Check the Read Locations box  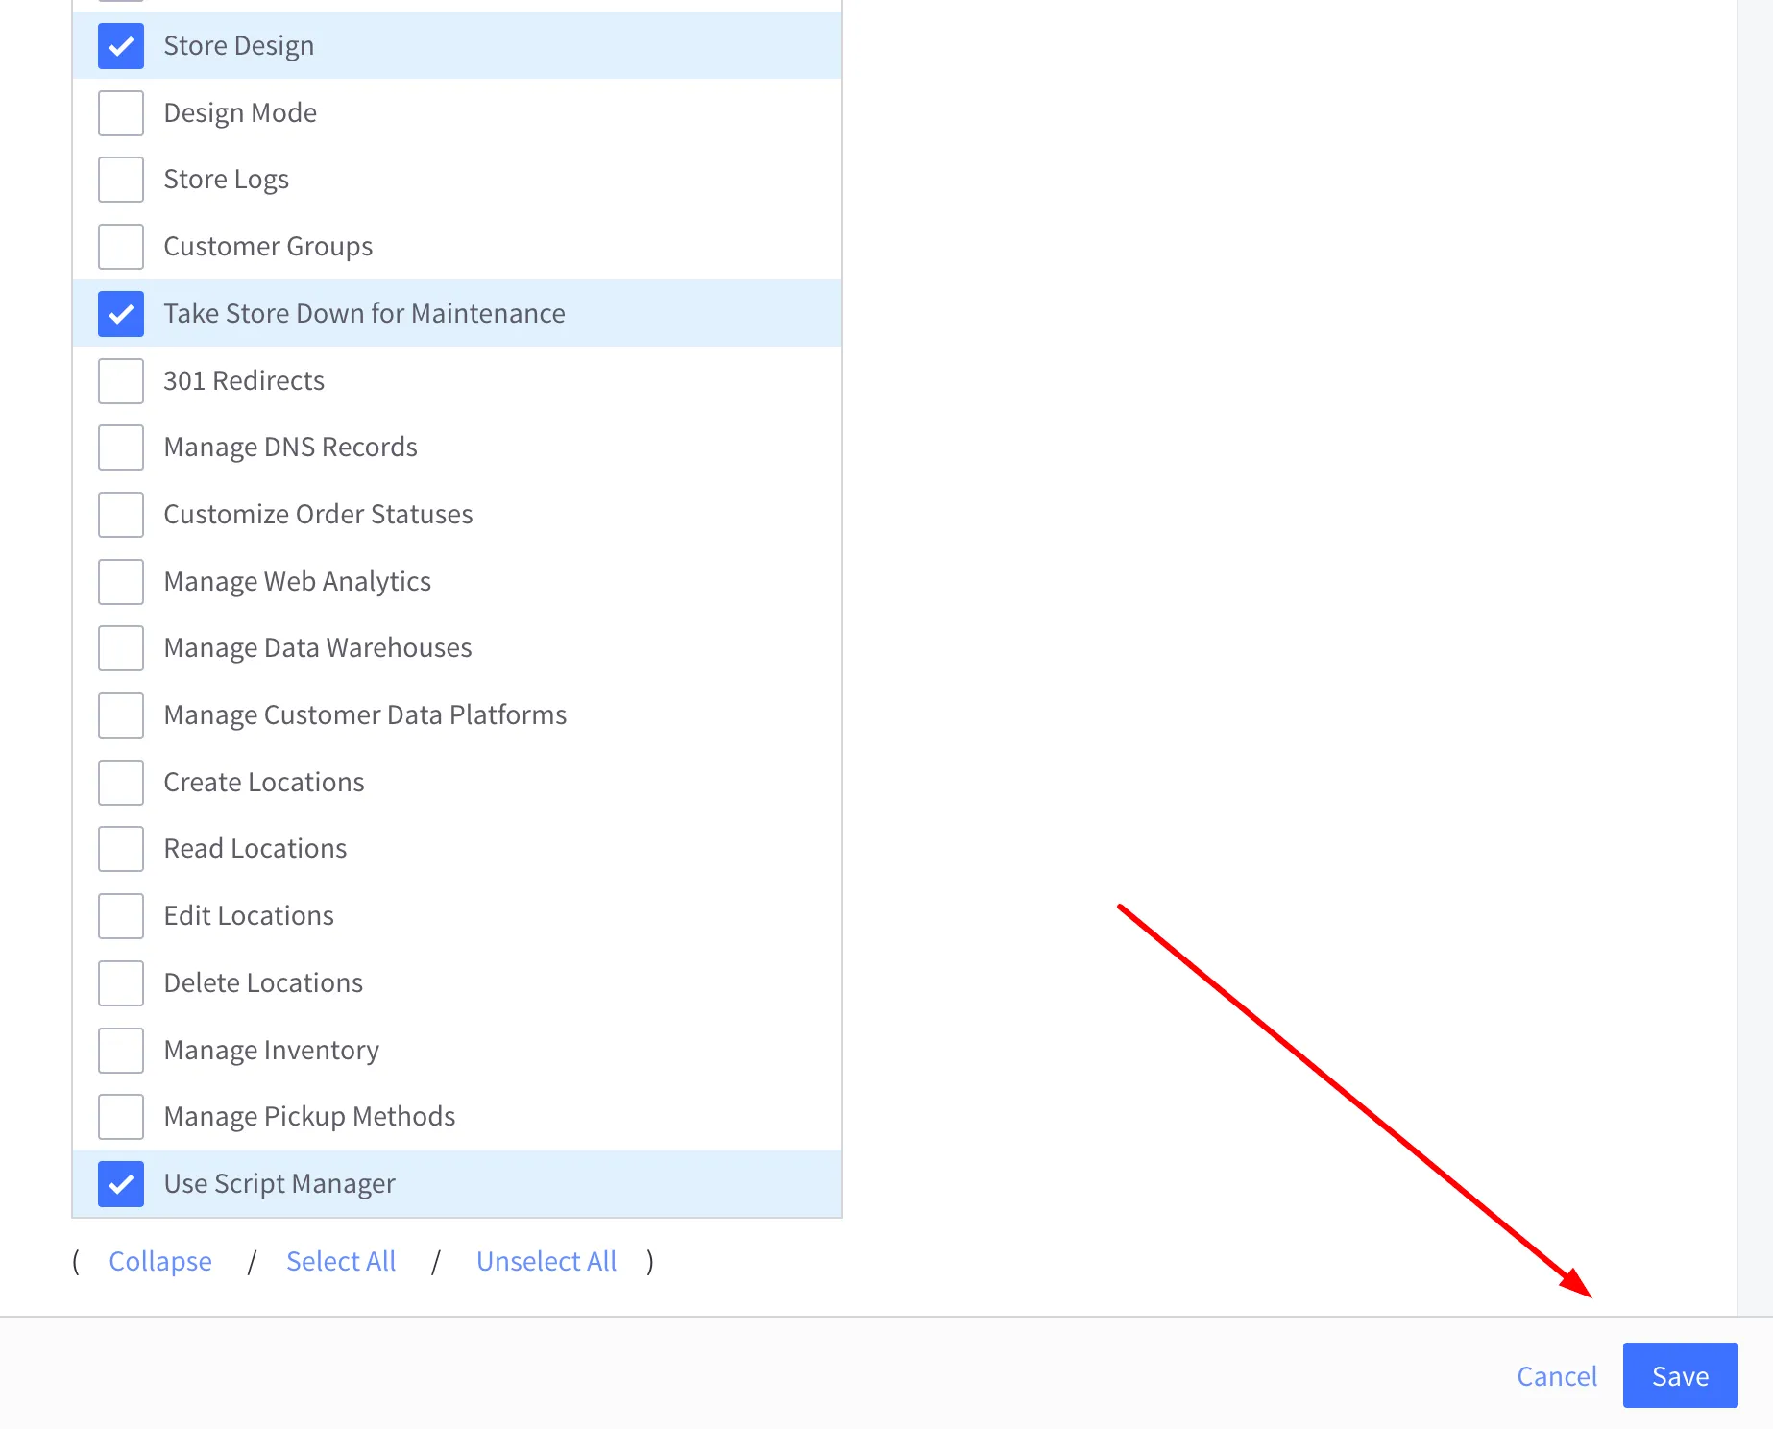[121, 849]
